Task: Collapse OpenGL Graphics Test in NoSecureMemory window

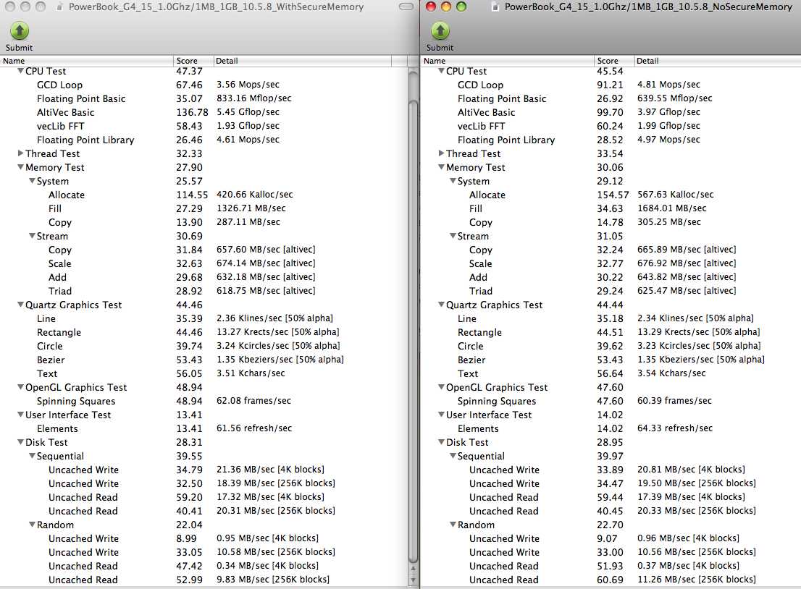Action: 441,387
